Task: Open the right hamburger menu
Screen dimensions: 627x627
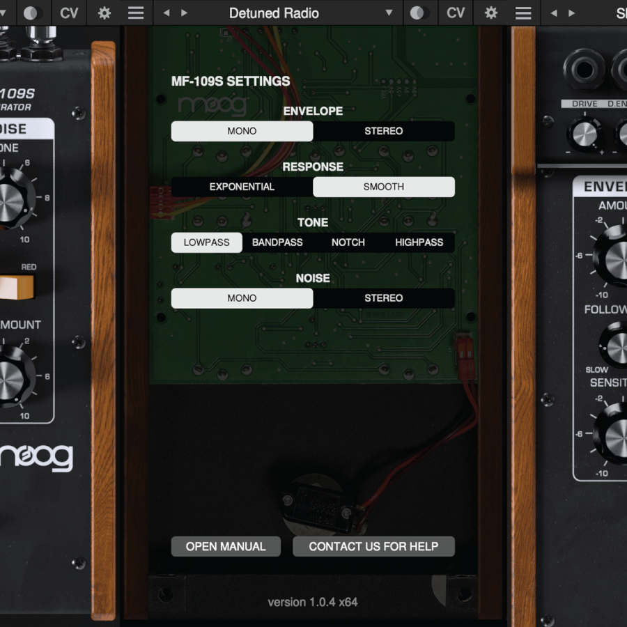Action: pos(523,13)
